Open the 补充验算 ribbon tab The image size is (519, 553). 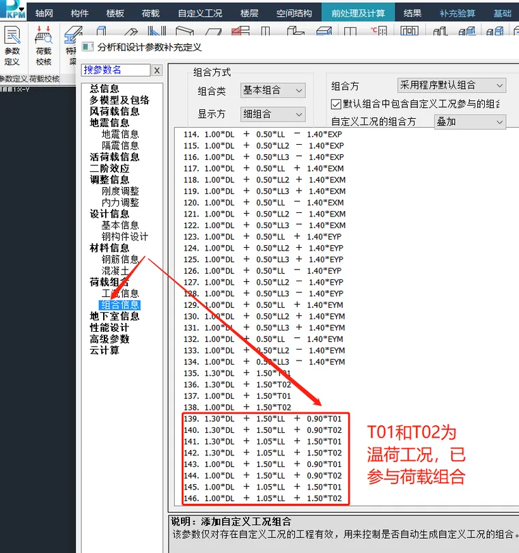pos(458,14)
